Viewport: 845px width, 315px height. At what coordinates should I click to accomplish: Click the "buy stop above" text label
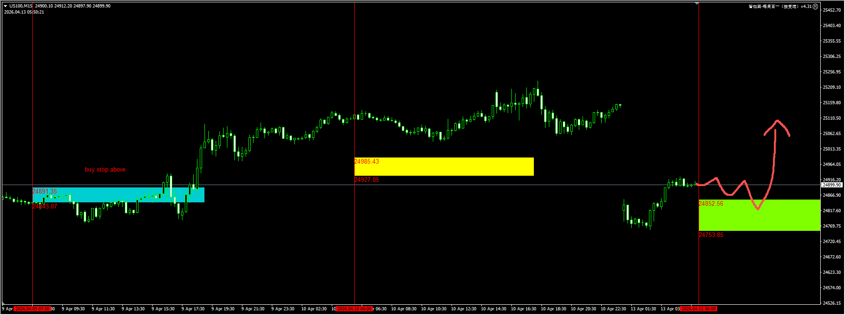pos(105,170)
